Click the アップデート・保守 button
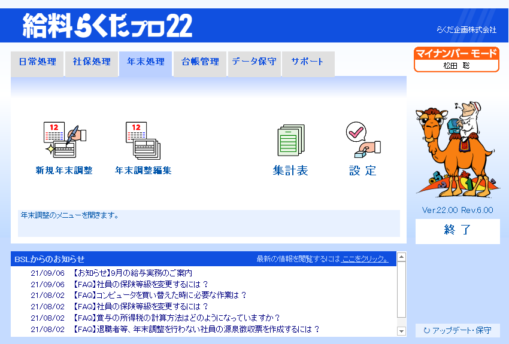The height and width of the screenshot is (344, 509). pyautogui.click(x=458, y=330)
